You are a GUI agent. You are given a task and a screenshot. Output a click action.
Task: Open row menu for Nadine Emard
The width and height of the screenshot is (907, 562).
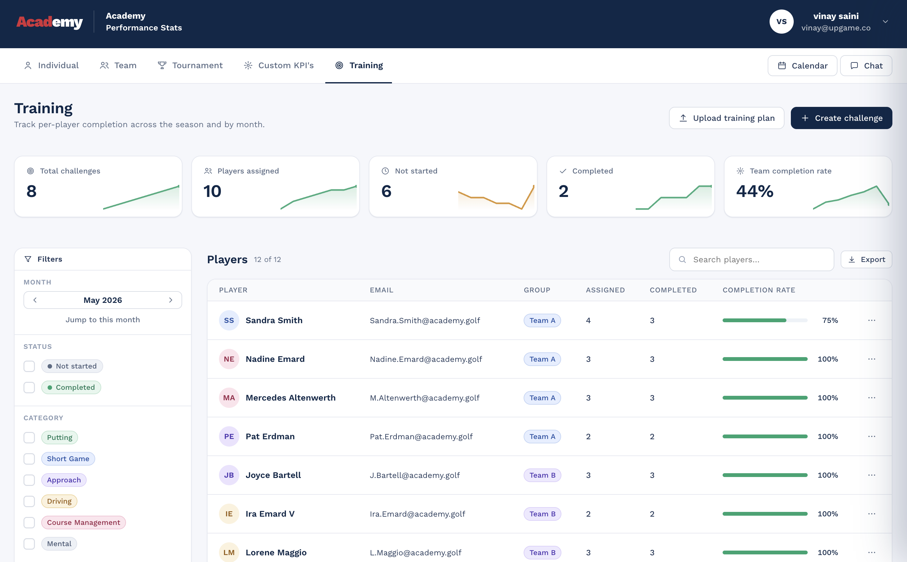pos(872,359)
